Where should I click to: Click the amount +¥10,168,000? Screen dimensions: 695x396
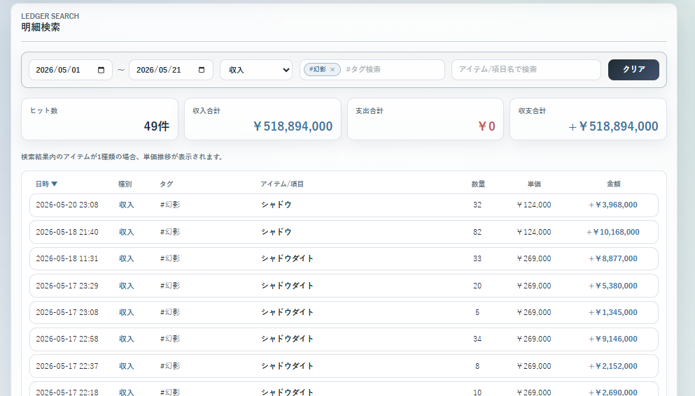(613, 232)
